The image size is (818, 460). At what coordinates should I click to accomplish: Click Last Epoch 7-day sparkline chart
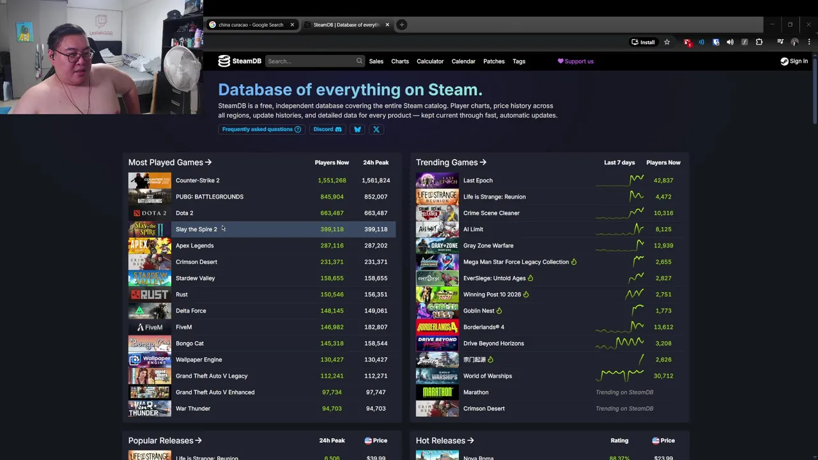[x=619, y=180]
